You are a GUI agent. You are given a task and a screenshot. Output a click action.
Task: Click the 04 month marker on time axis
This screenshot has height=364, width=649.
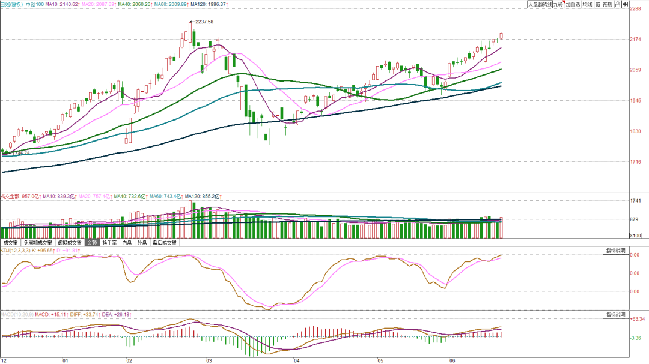tap(297, 360)
